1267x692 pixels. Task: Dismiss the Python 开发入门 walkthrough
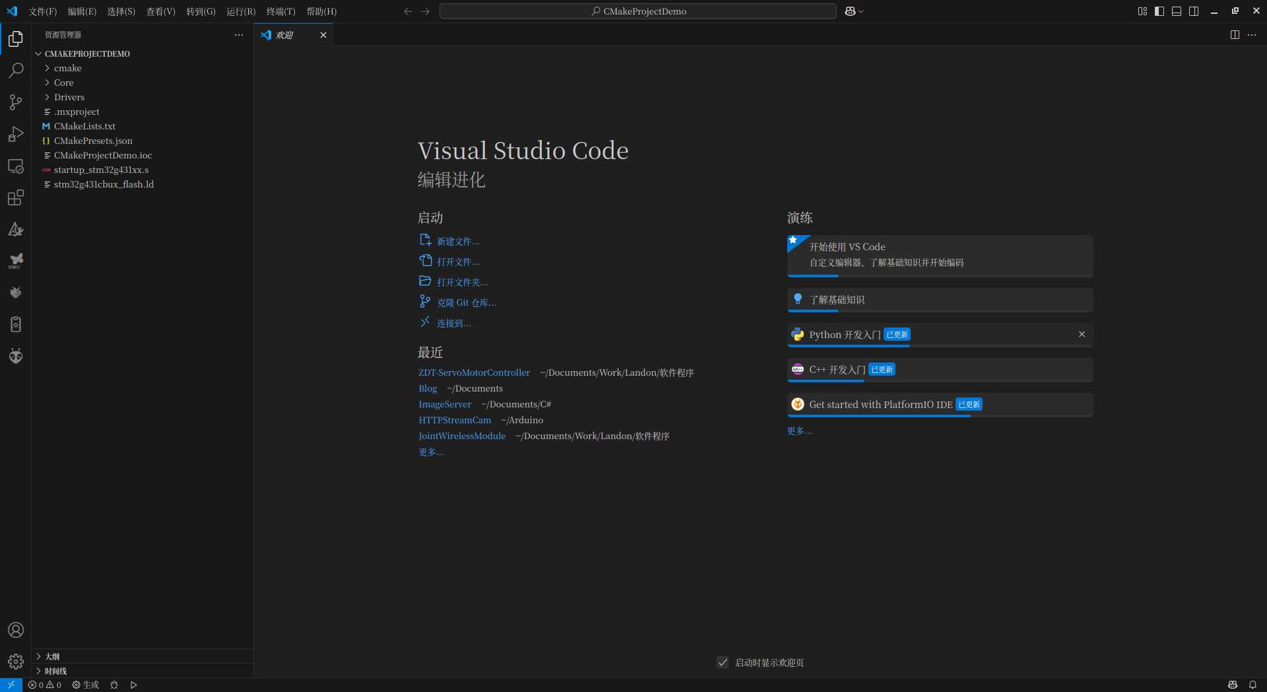pos(1082,334)
